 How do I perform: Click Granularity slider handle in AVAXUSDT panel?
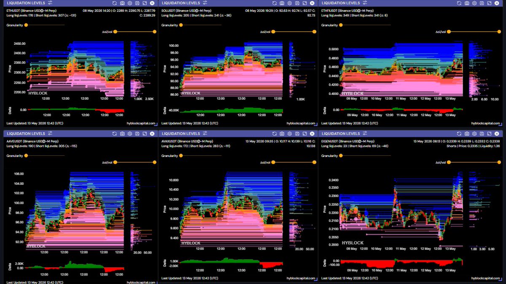click(181, 155)
